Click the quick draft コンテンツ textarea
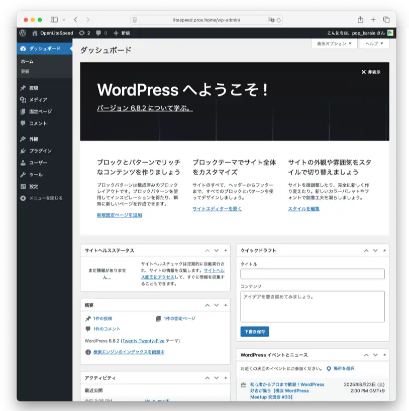This screenshot has width=409, height=411. point(313,307)
